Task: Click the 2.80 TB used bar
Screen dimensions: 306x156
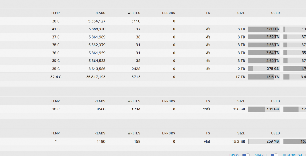Action: tap(264, 29)
